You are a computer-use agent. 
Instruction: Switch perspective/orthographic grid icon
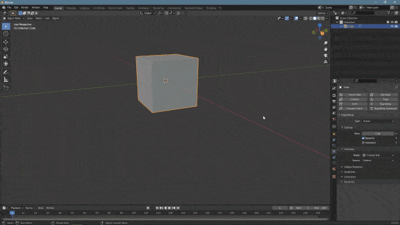pos(326,62)
